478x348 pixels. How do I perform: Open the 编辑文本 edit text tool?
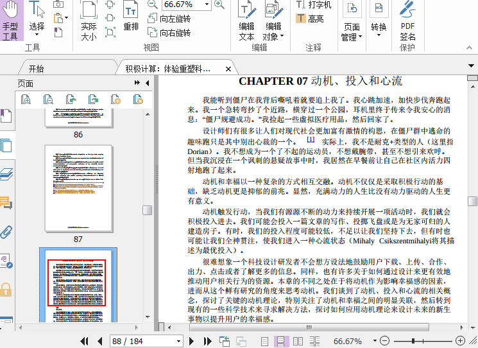(246, 21)
